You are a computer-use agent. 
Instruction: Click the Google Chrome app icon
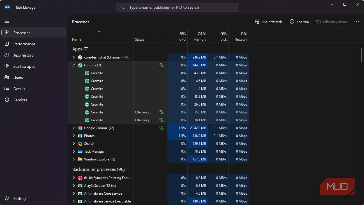80,128
